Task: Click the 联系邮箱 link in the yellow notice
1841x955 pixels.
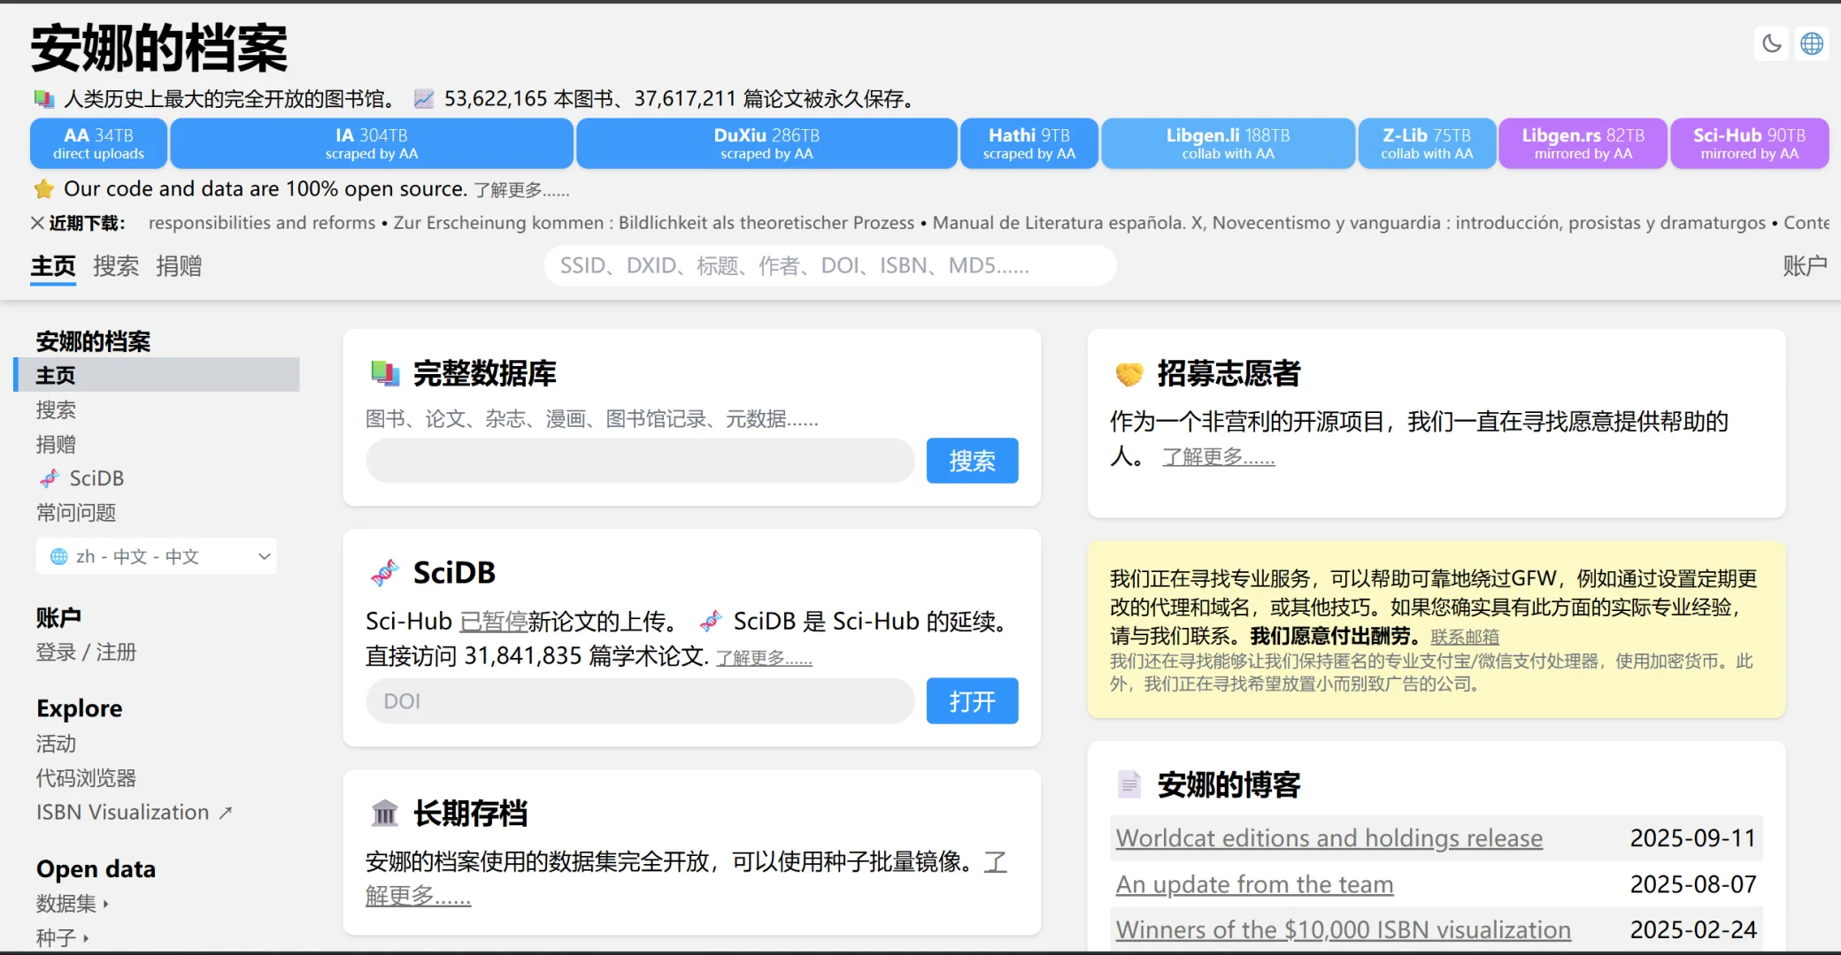Action: tap(1465, 637)
